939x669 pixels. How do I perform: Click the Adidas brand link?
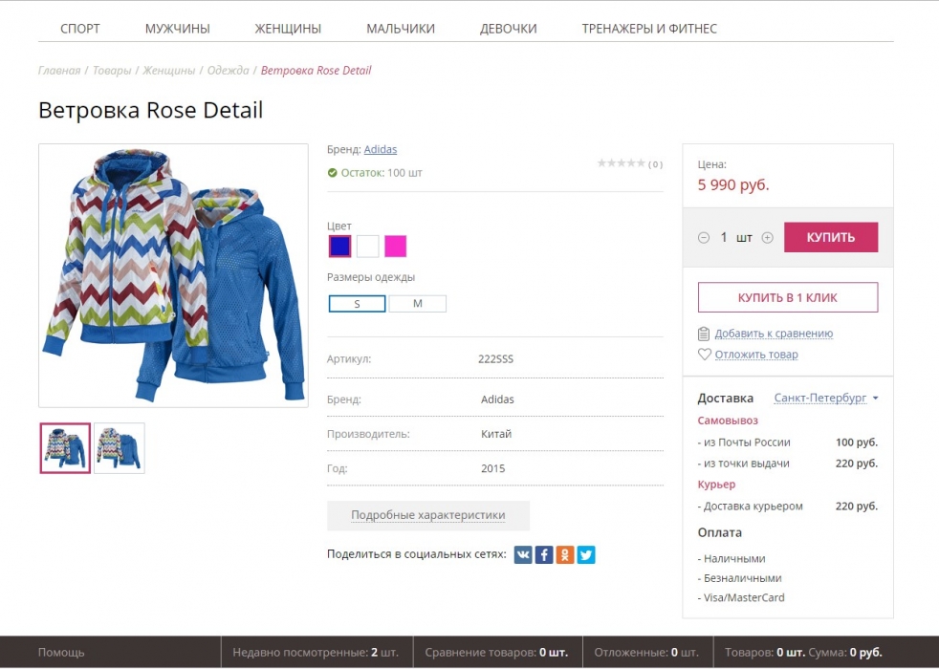coord(380,149)
